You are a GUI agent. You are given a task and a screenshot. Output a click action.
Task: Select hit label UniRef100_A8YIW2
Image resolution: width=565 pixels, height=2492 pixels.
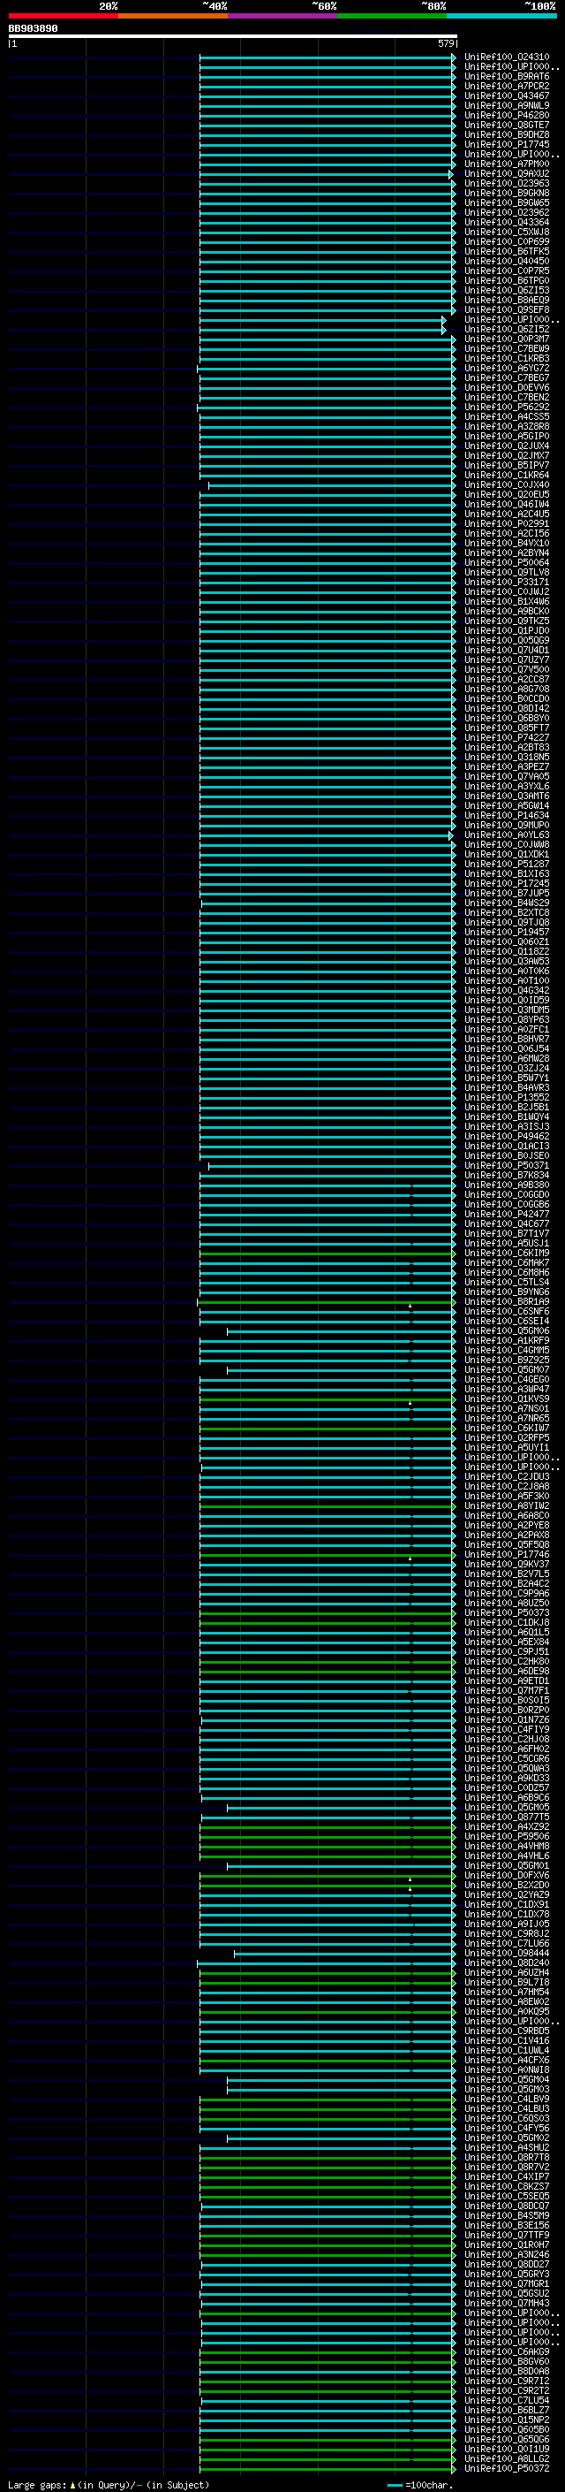506,1506
